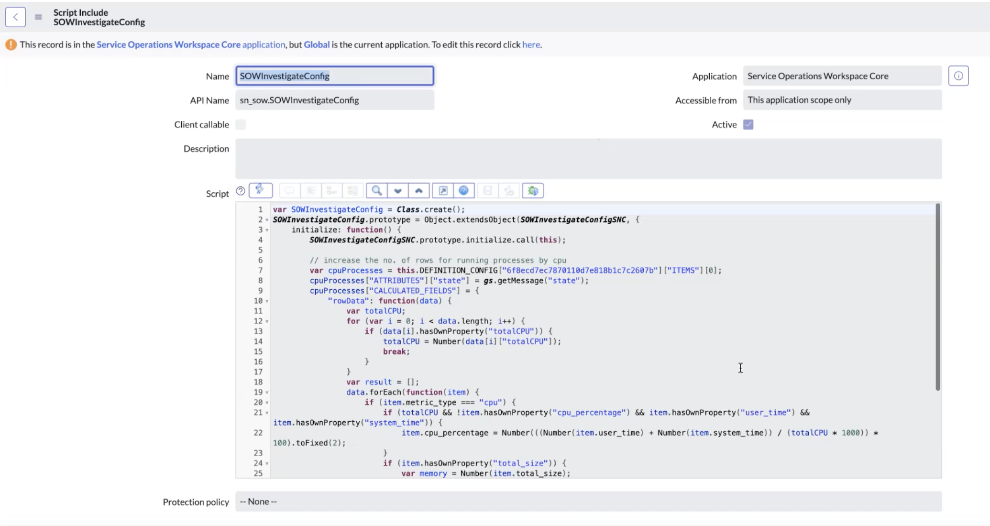The height and width of the screenshot is (526, 990).
Task: Collapse code fold at line 12
Action: tap(267, 321)
